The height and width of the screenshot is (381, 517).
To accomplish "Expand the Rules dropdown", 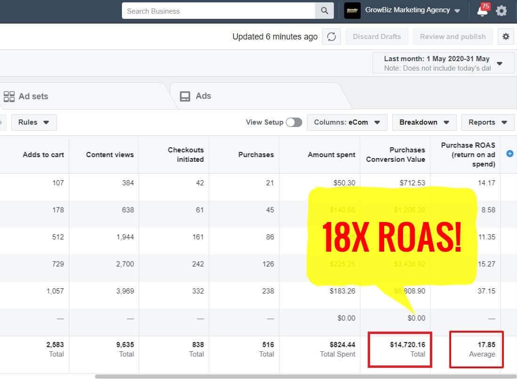I will pos(34,122).
